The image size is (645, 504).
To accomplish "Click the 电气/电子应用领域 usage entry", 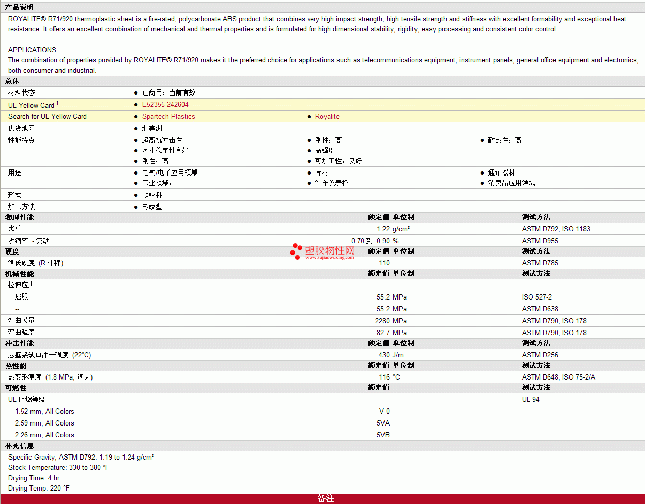I will click(x=170, y=172).
